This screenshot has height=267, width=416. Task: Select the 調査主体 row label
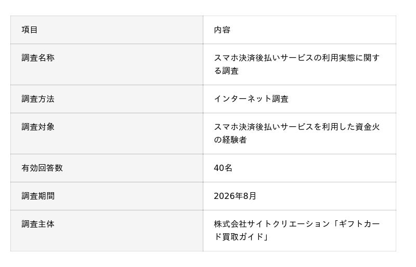point(38,224)
